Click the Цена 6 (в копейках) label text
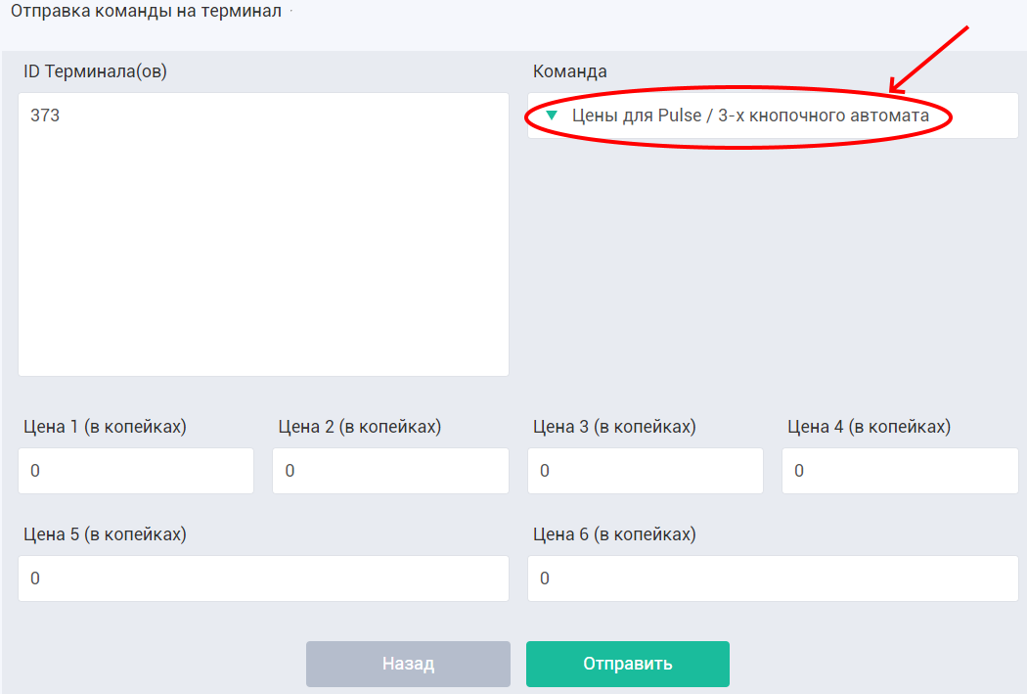Screen dimensions: 1027x694 point(614,534)
